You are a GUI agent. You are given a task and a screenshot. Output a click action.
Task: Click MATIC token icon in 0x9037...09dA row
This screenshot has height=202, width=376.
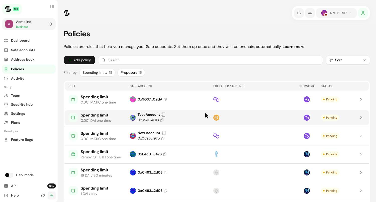(216, 99)
